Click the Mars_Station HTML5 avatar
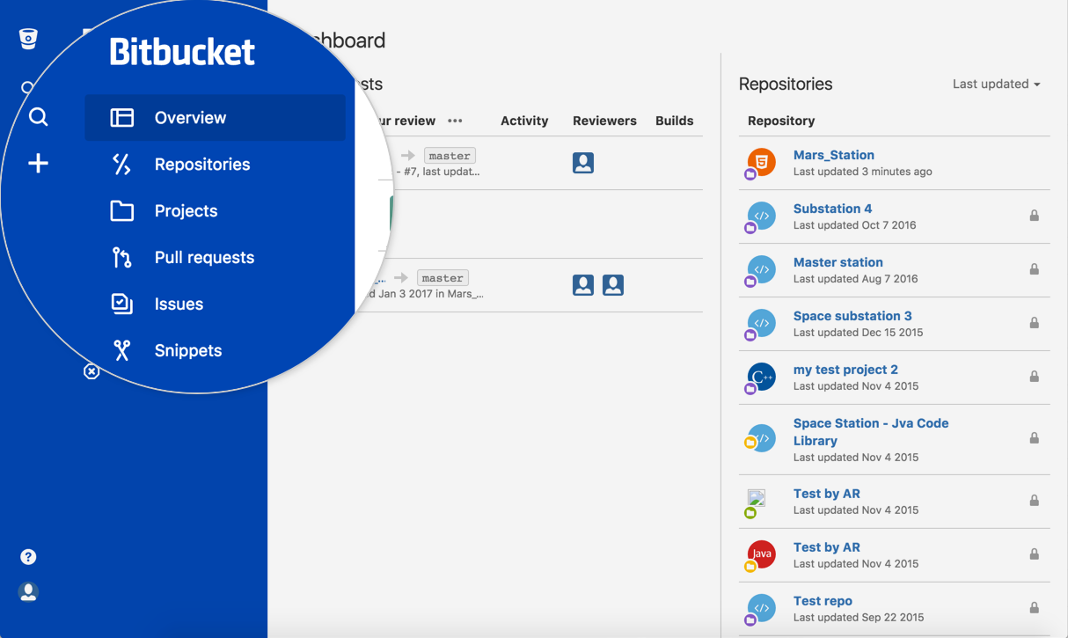Image resolution: width=1068 pixels, height=638 pixels. click(x=761, y=162)
